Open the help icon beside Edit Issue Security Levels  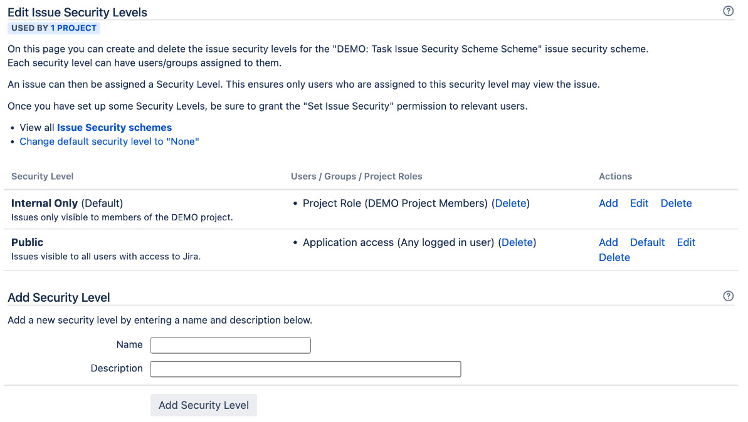728,11
